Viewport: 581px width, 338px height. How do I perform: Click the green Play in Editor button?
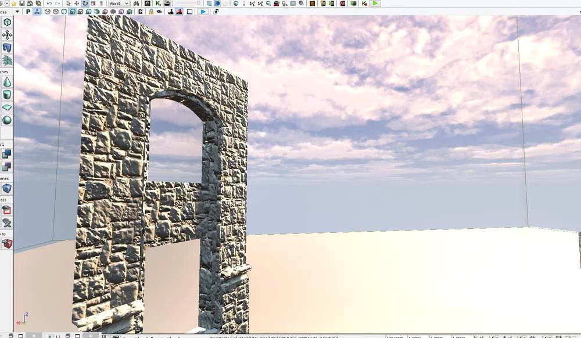point(375,3)
